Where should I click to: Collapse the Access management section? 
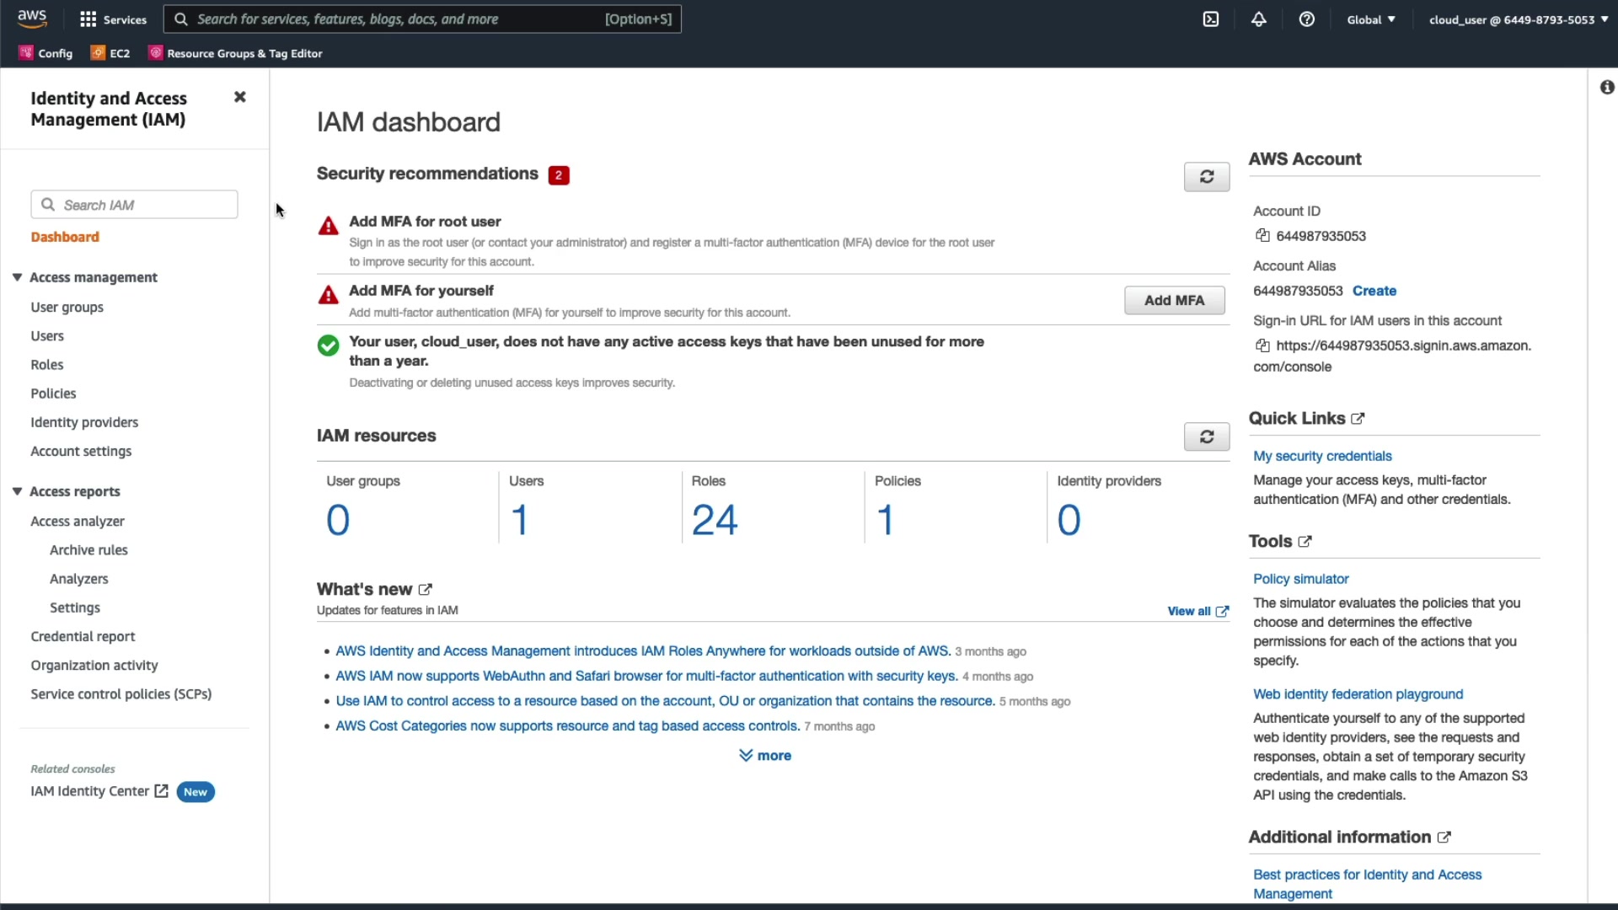[x=17, y=277]
